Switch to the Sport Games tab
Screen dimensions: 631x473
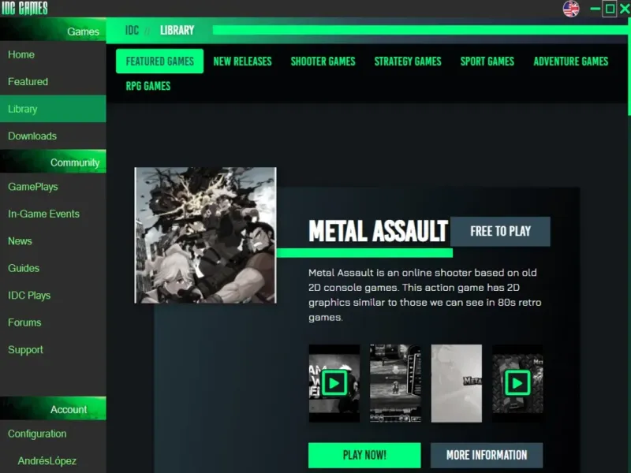click(x=487, y=61)
